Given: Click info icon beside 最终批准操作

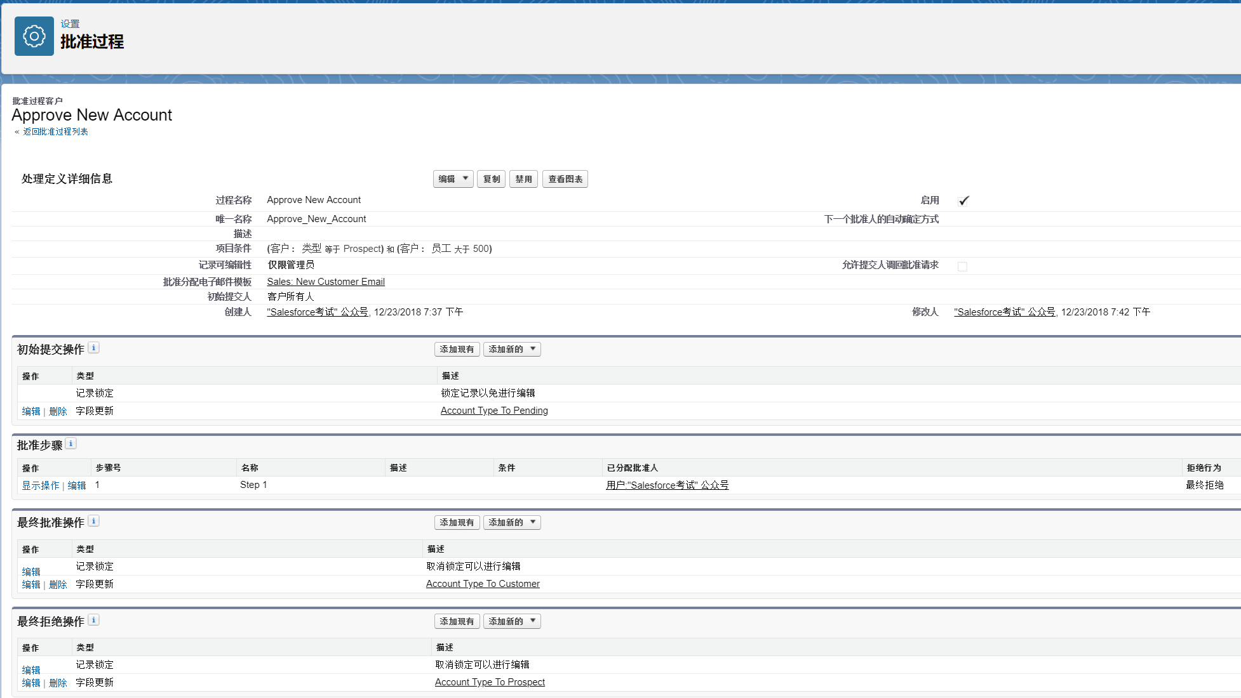Looking at the screenshot, I should pos(93,521).
